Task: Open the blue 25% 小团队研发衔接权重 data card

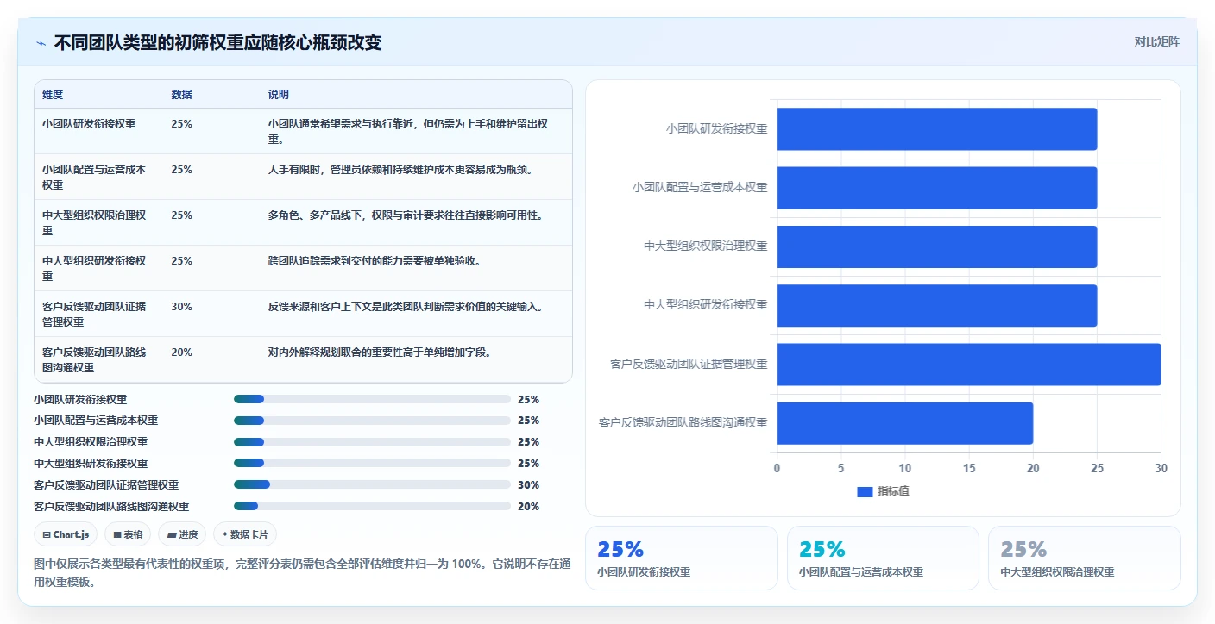Action: coord(682,558)
